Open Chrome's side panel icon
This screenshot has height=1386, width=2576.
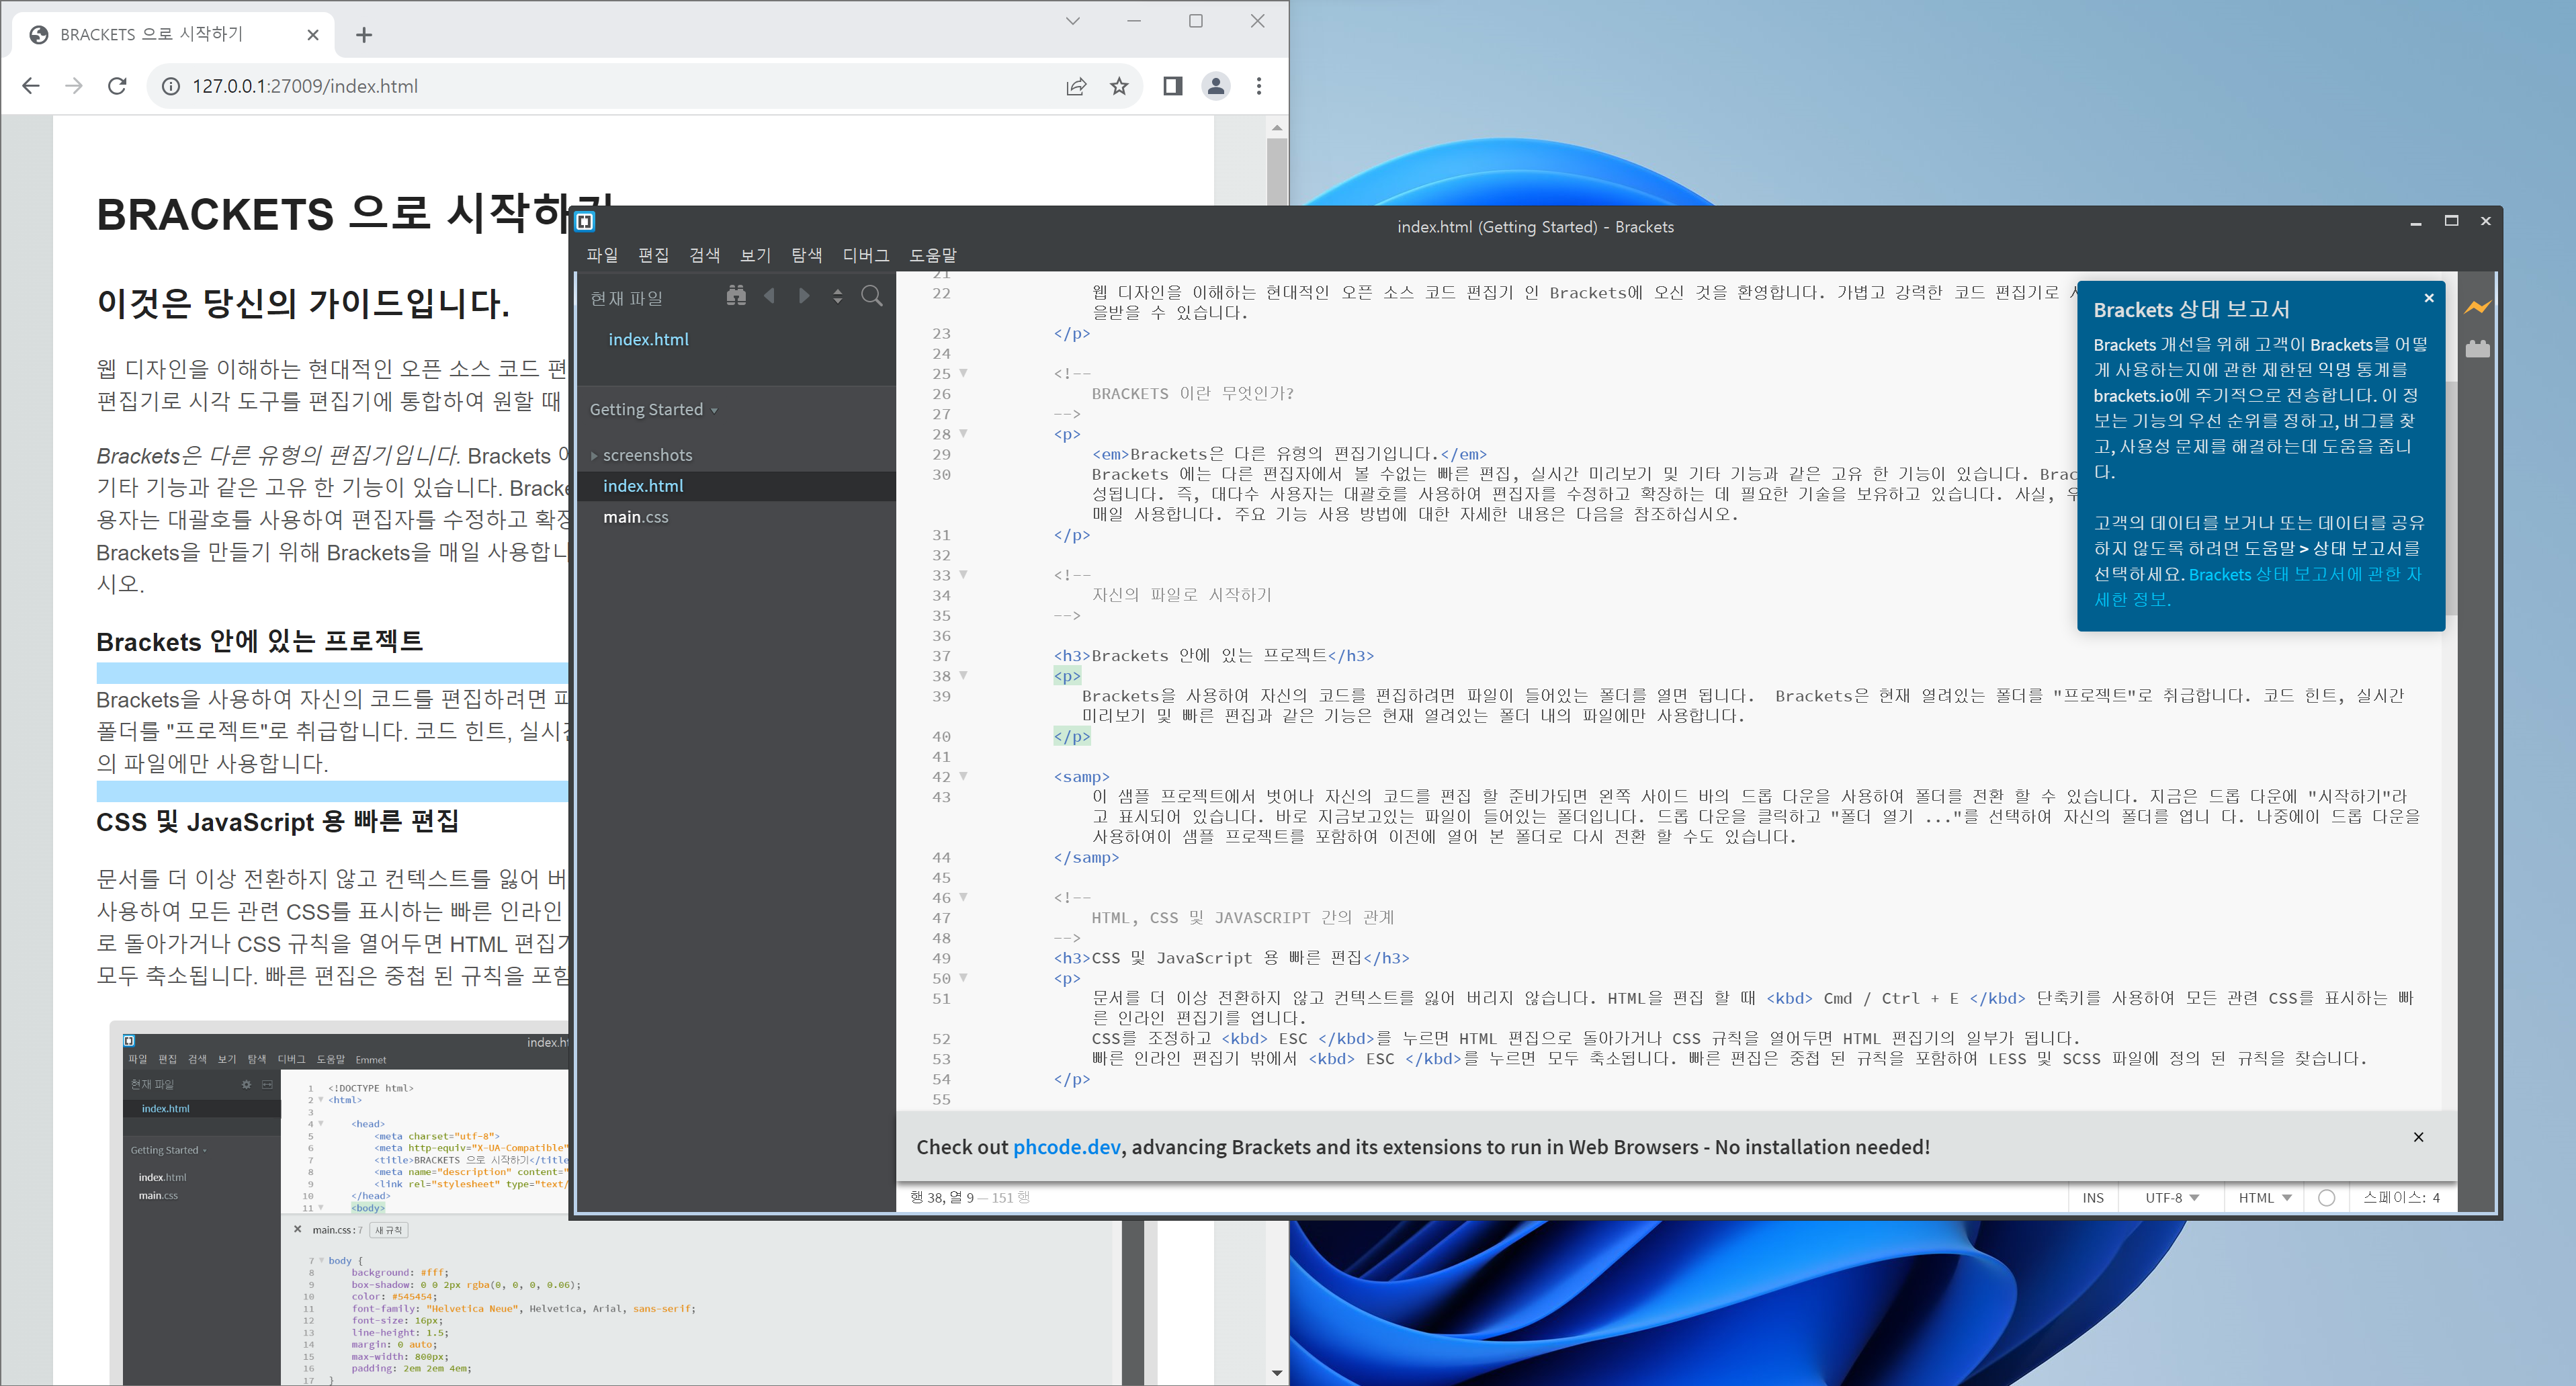click(1172, 86)
